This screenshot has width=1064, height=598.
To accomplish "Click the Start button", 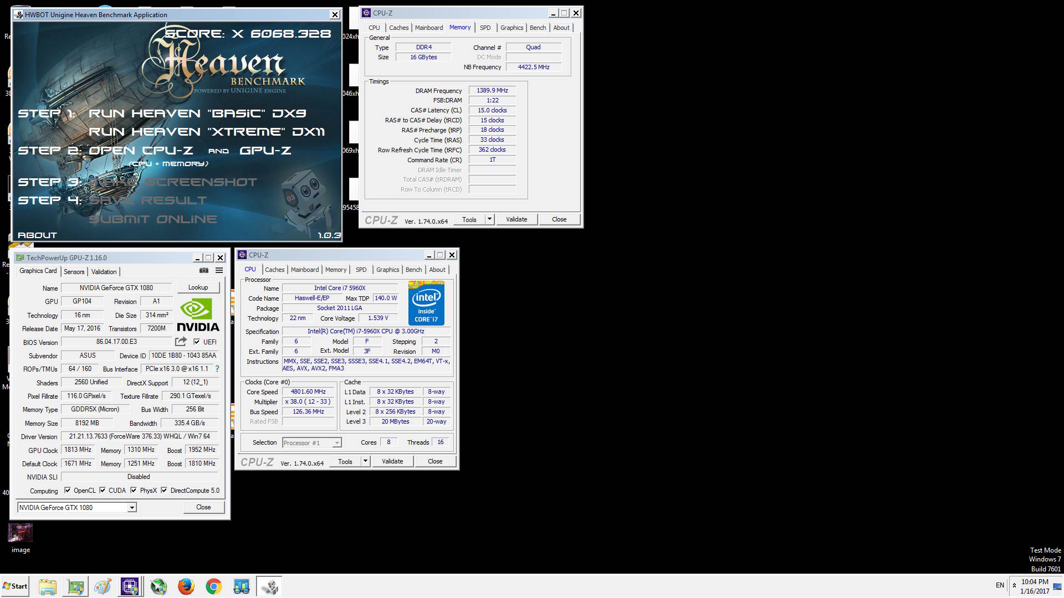I will point(16,586).
